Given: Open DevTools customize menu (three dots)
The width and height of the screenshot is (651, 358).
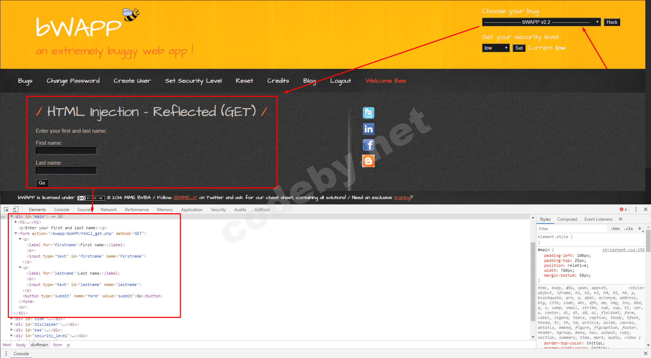Looking at the screenshot, I should point(636,210).
